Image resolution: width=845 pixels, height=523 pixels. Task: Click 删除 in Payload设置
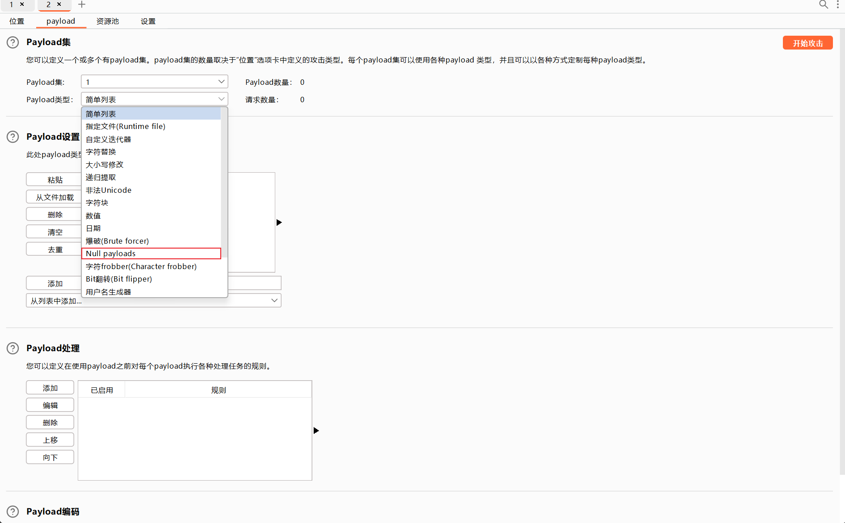(x=54, y=214)
